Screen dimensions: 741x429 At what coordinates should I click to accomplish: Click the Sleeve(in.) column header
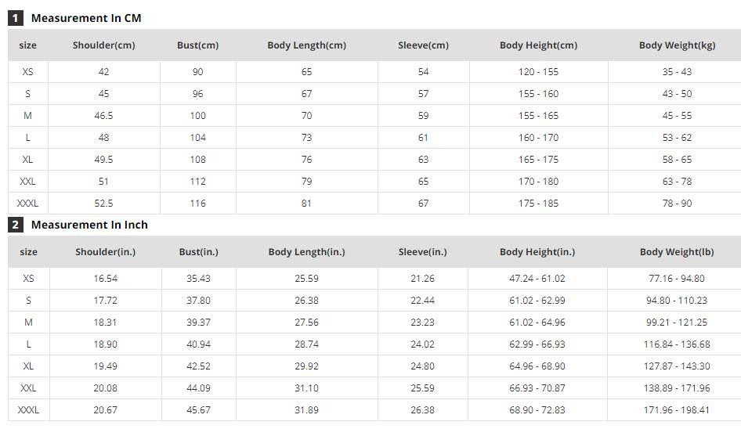pos(423,252)
